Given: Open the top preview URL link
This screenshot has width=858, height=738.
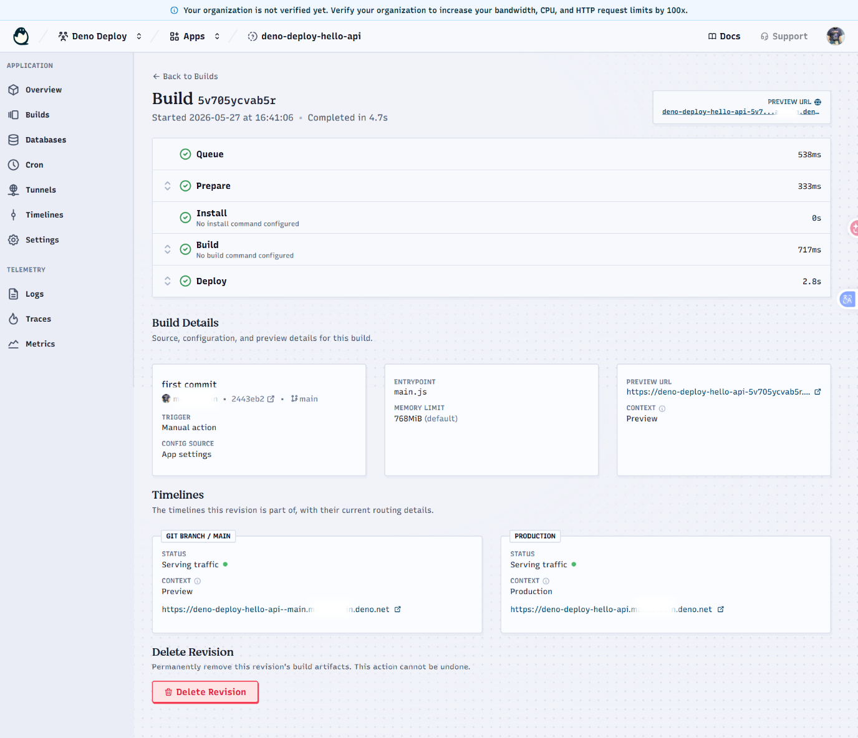Looking at the screenshot, I should (x=741, y=112).
